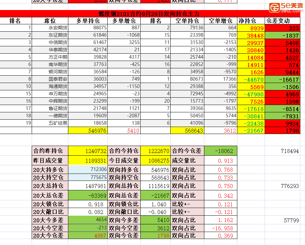The height and width of the screenshot is (245, 305).
Task: Click the 中辉期货 seat cell
Action: (50, 101)
